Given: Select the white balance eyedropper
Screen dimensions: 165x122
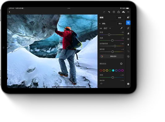Looking at the screenshot, I should pos(121,28).
